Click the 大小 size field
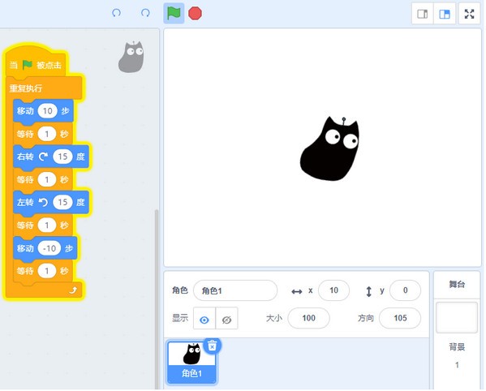 tap(308, 318)
